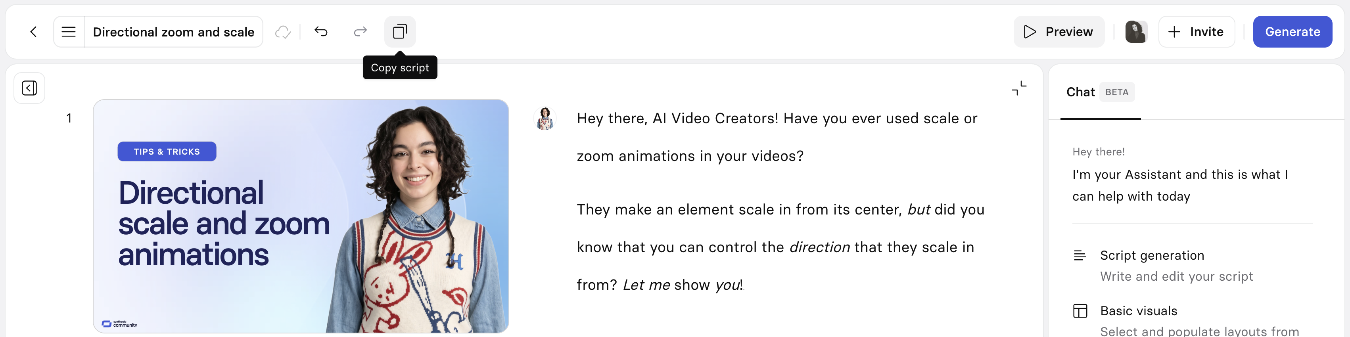Click the BETA badge next to Chat
This screenshot has height=337, width=1350.
[x=1117, y=92]
